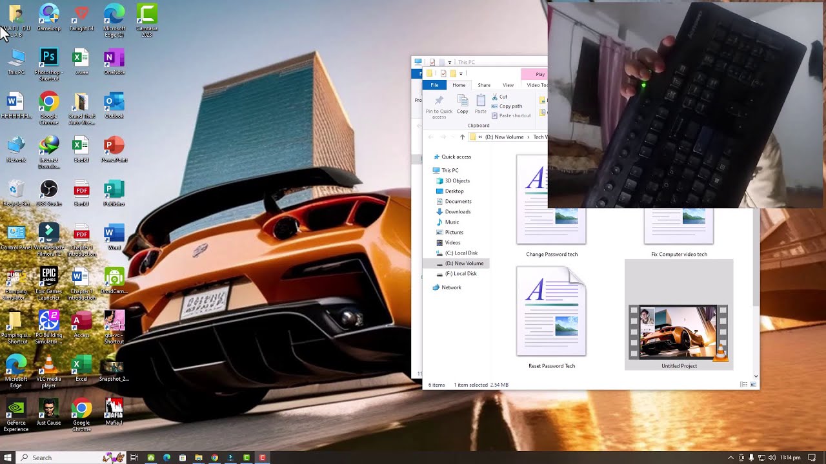This screenshot has width=826, height=464.
Task: Open Wondershare Filmora 12 desktop icon
Action: pos(48,240)
